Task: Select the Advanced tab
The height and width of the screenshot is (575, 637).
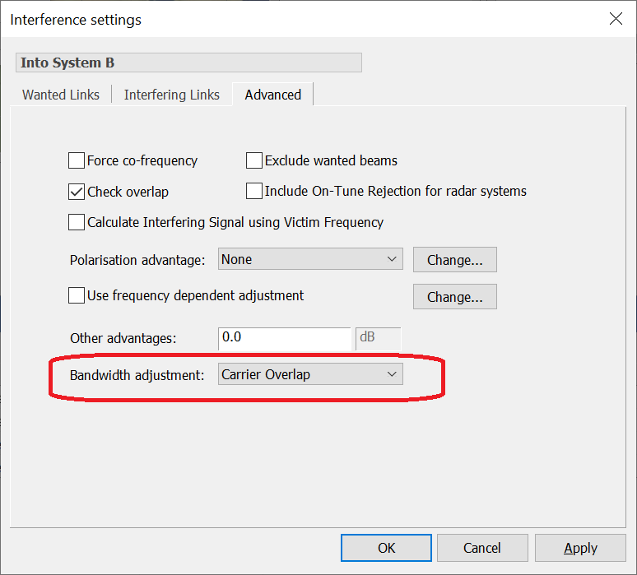Action: [272, 95]
